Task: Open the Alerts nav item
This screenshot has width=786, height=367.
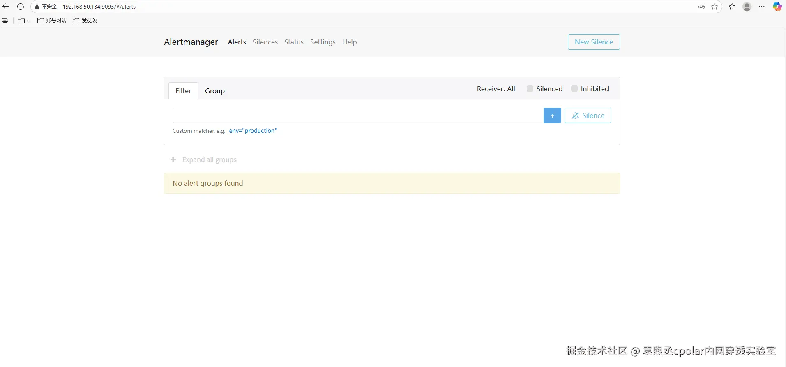Action: click(237, 42)
